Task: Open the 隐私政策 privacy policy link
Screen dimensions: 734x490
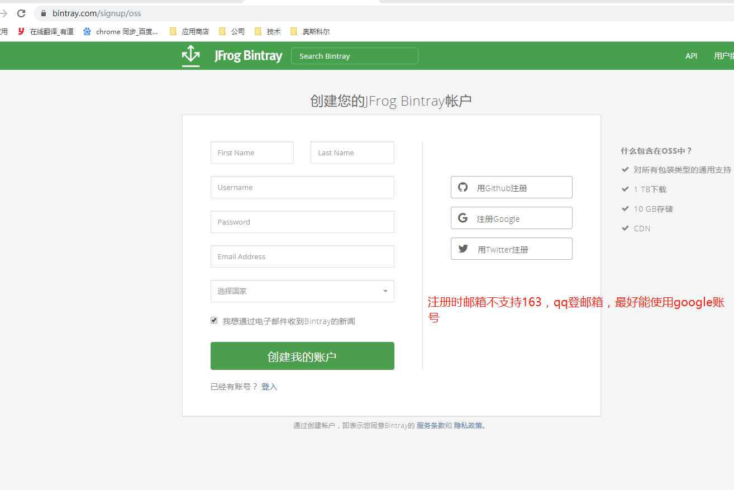Action: point(468,426)
